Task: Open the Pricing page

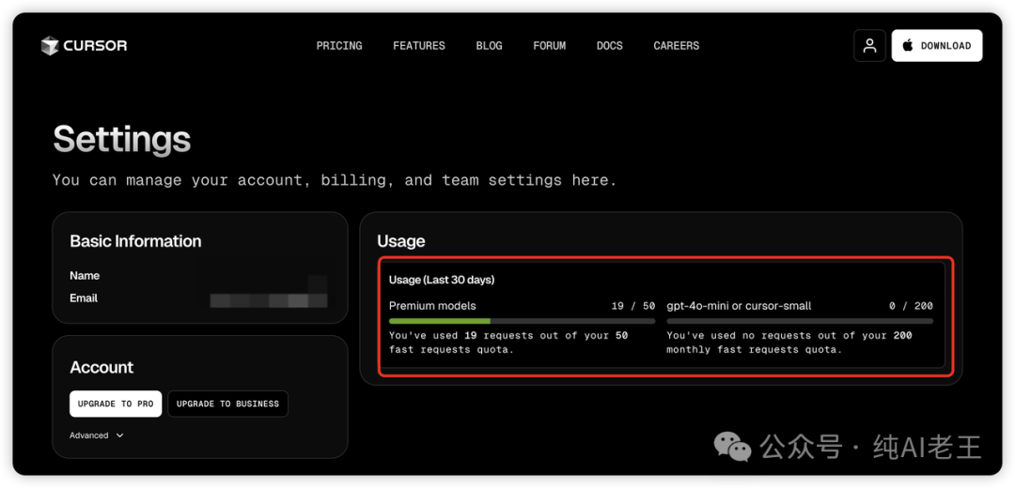Action: pos(339,46)
